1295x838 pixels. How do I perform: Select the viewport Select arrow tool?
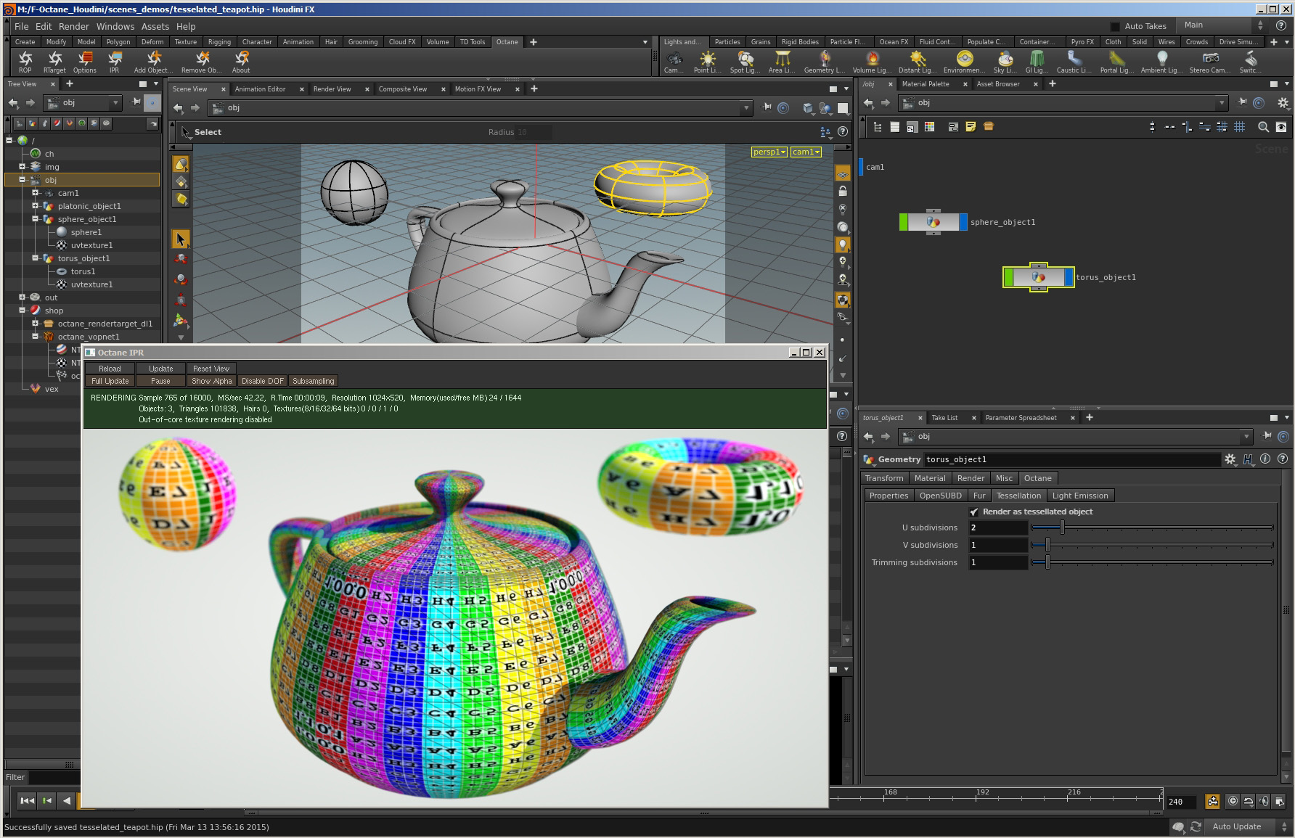click(181, 239)
